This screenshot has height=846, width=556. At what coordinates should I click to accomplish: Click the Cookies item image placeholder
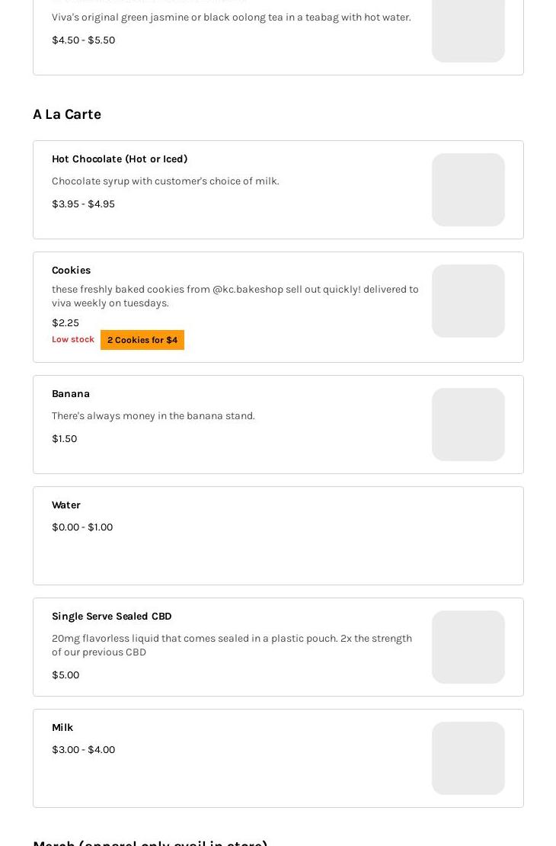tap(468, 301)
